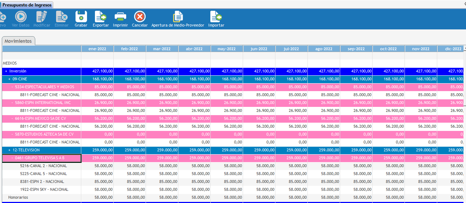Click the may-2022 column header
Screen dimensions: 466x203
pyautogui.click(x=227, y=49)
